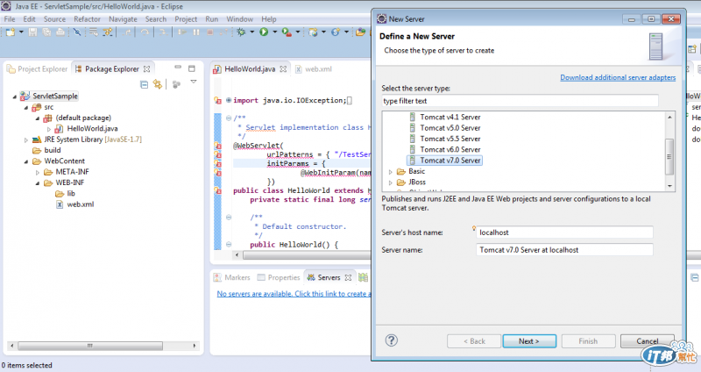
Task: Minimize the Package Explorer view
Action: 178,68
